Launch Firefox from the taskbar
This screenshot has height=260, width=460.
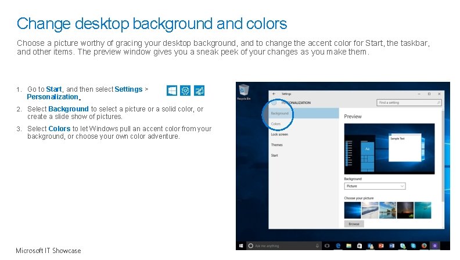[424, 246]
